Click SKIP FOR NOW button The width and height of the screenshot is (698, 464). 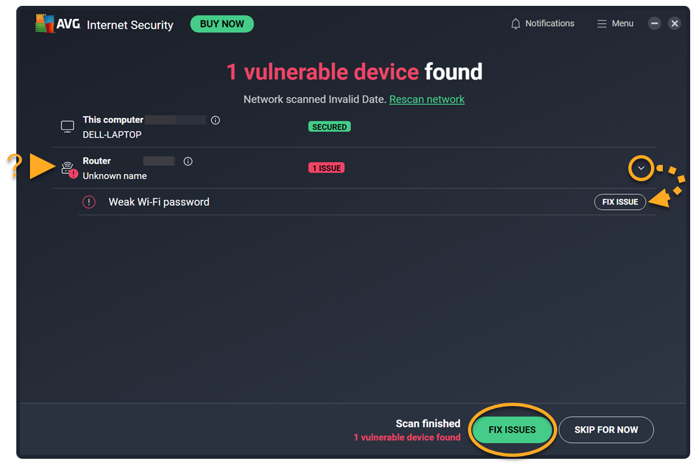(605, 430)
